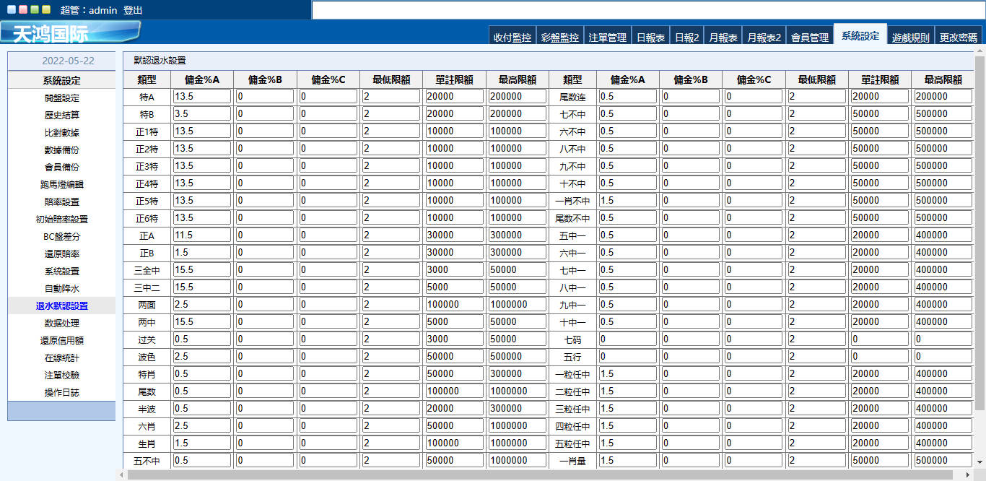Click the 佣金%B field for 五中一
The width and height of the screenshot is (986, 481).
pyautogui.click(x=691, y=235)
